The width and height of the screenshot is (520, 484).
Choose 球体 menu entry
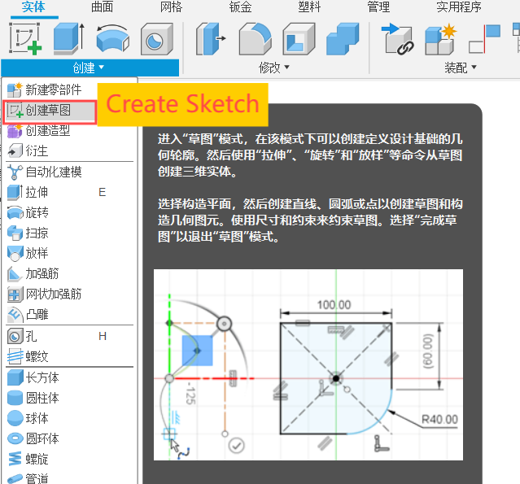click(x=70, y=418)
